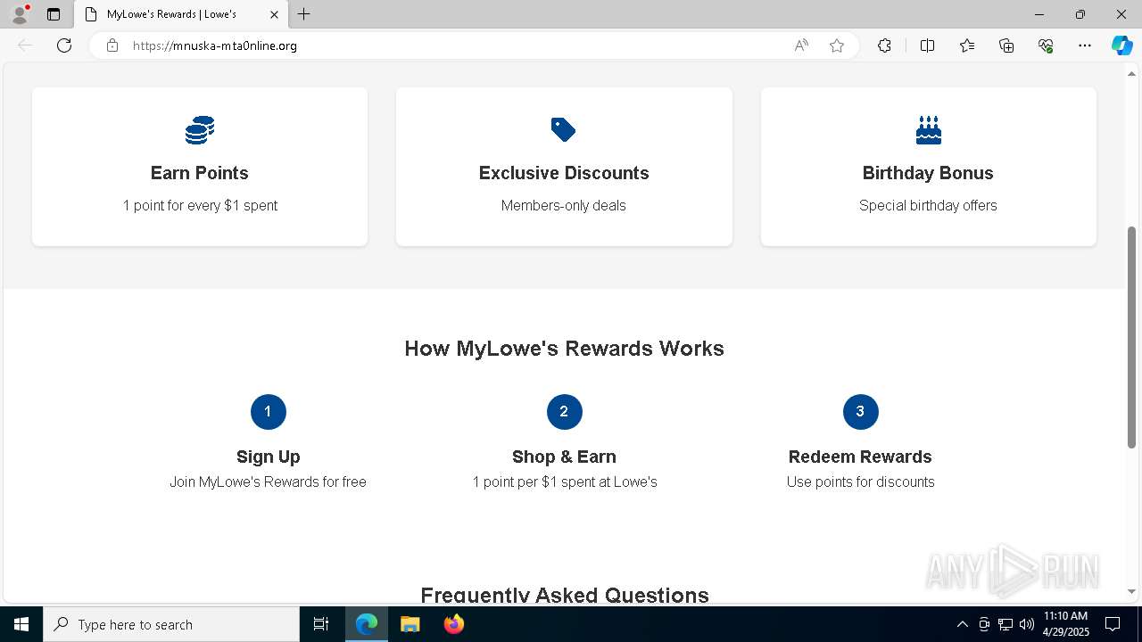1142x642 pixels.
Task: Click 'Use points for discounts' text
Action: (x=861, y=481)
